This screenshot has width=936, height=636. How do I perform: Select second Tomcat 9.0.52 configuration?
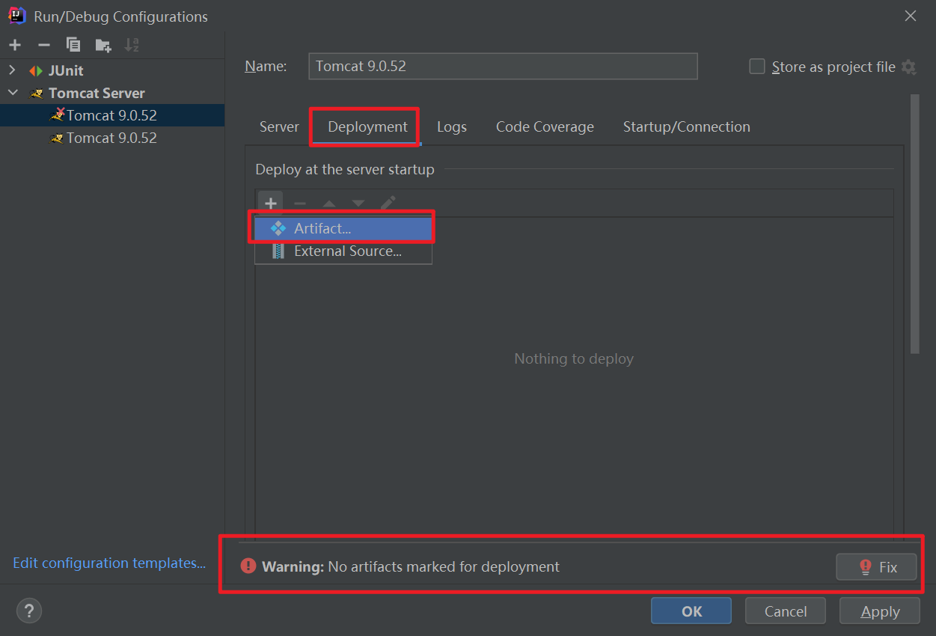point(112,138)
